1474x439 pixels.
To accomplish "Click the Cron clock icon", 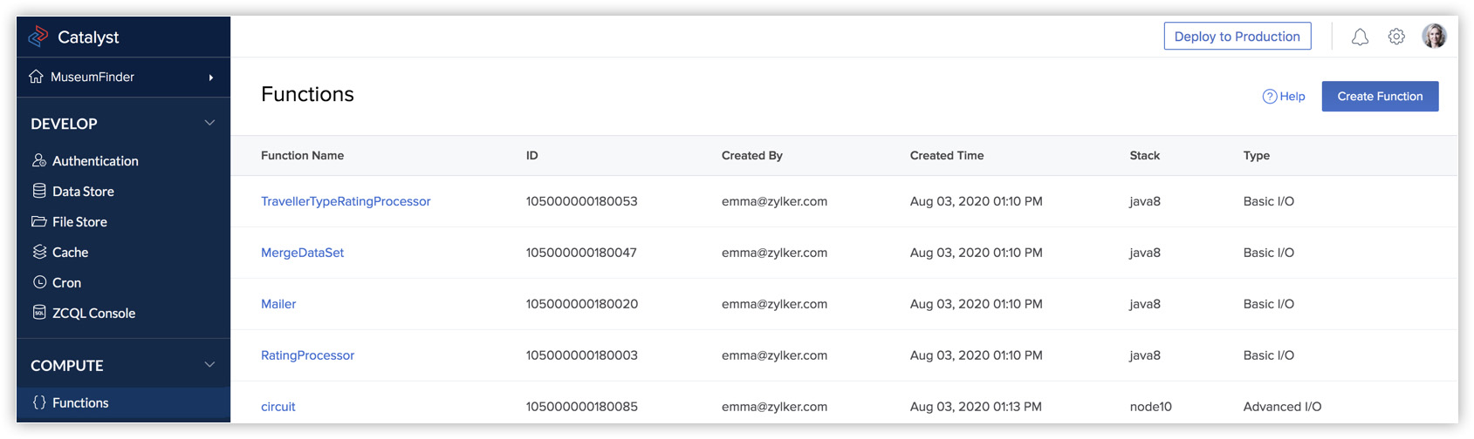I will [39, 282].
